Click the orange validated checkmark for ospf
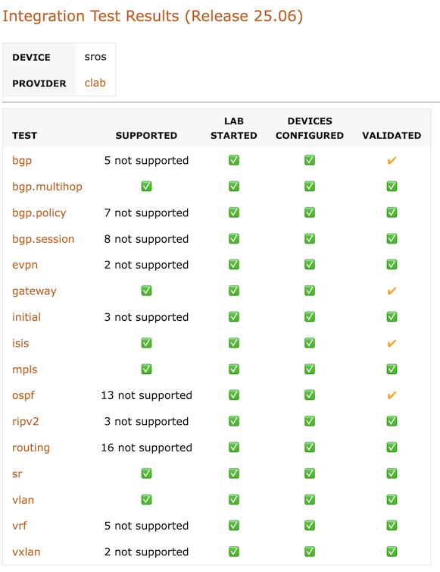Screen dimensions: 440x572 tap(392, 395)
